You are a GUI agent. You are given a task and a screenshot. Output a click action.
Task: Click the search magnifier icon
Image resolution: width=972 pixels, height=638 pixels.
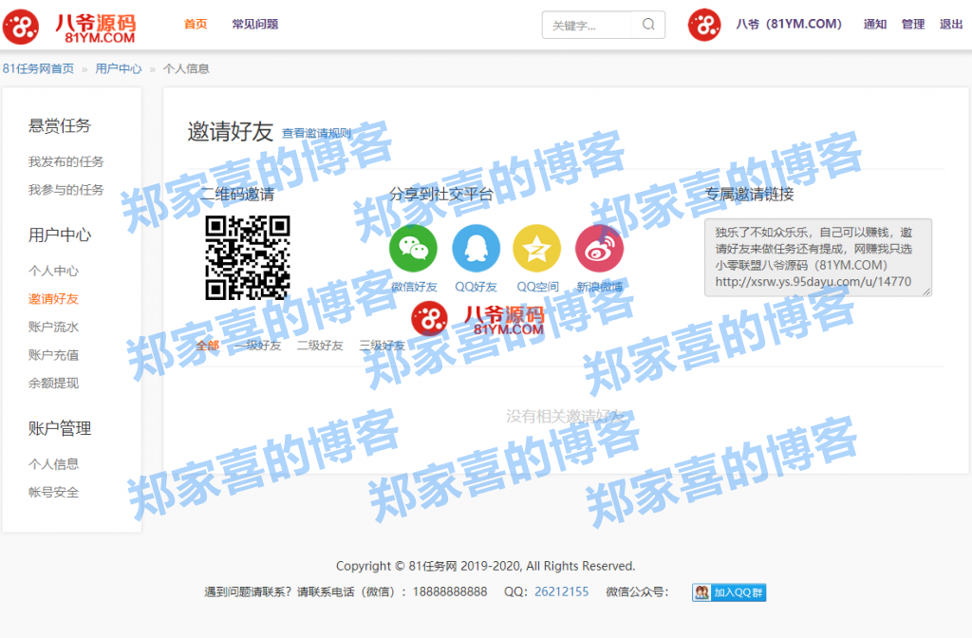[x=648, y=25]
